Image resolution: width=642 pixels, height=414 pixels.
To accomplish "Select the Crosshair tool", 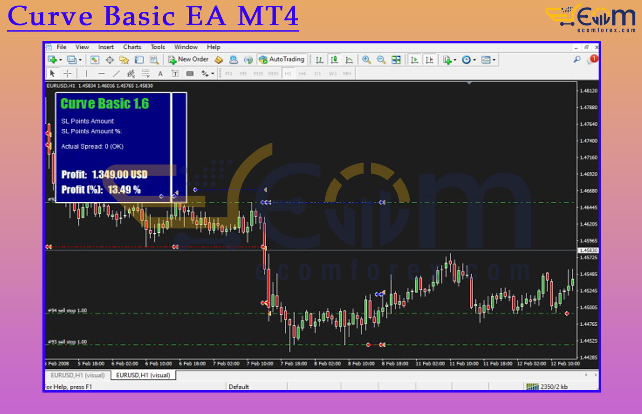I will pos(68,73).
